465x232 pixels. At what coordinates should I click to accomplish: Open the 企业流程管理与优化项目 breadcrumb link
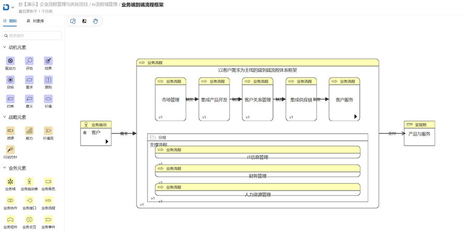[56, 5]
